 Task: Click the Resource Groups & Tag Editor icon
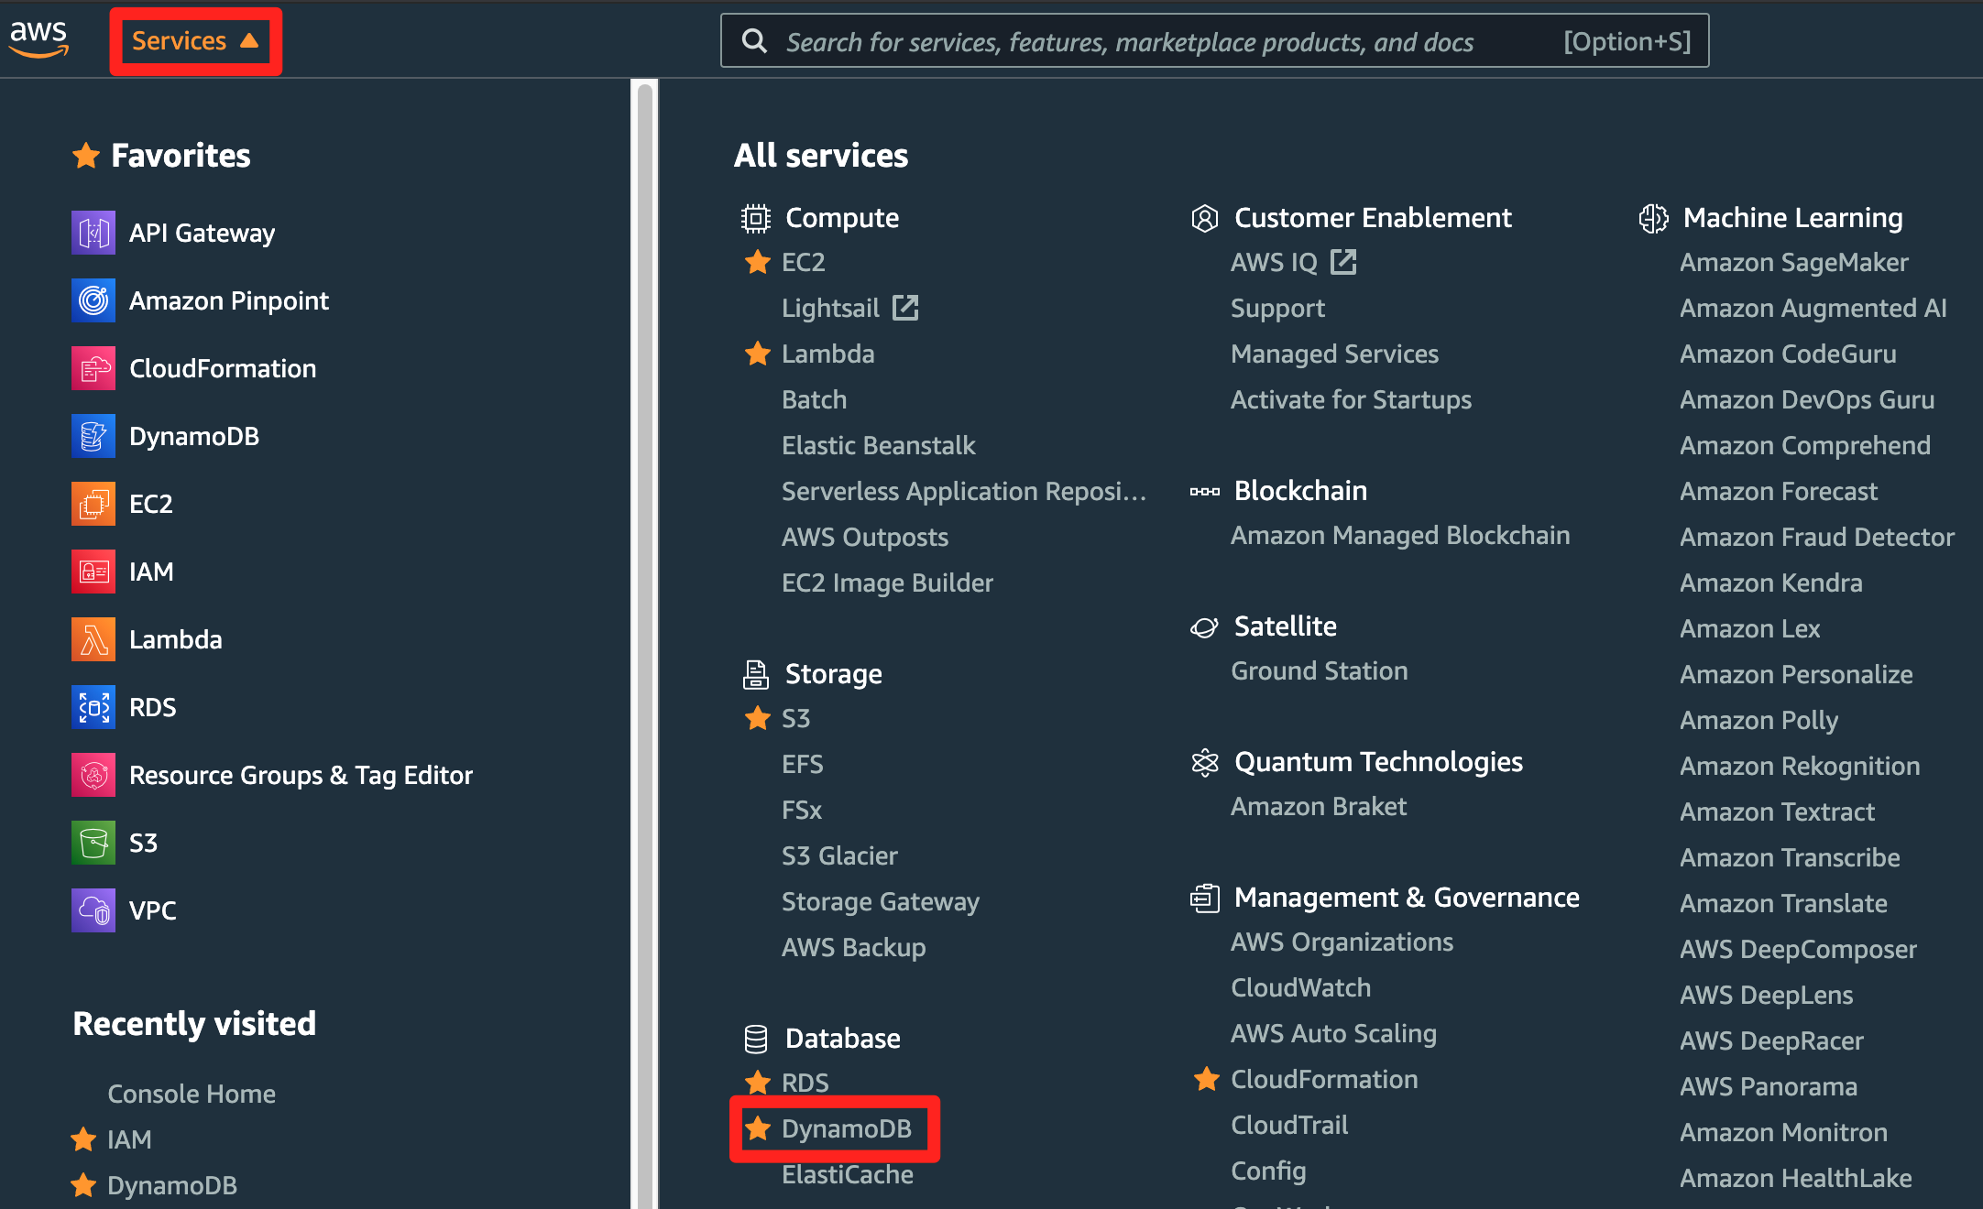pyautogui.click(x=93, y=775)
